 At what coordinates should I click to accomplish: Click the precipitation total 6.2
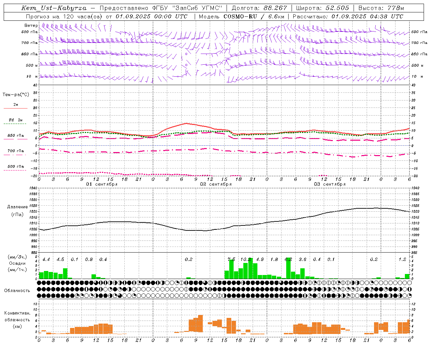coord(288,260)
